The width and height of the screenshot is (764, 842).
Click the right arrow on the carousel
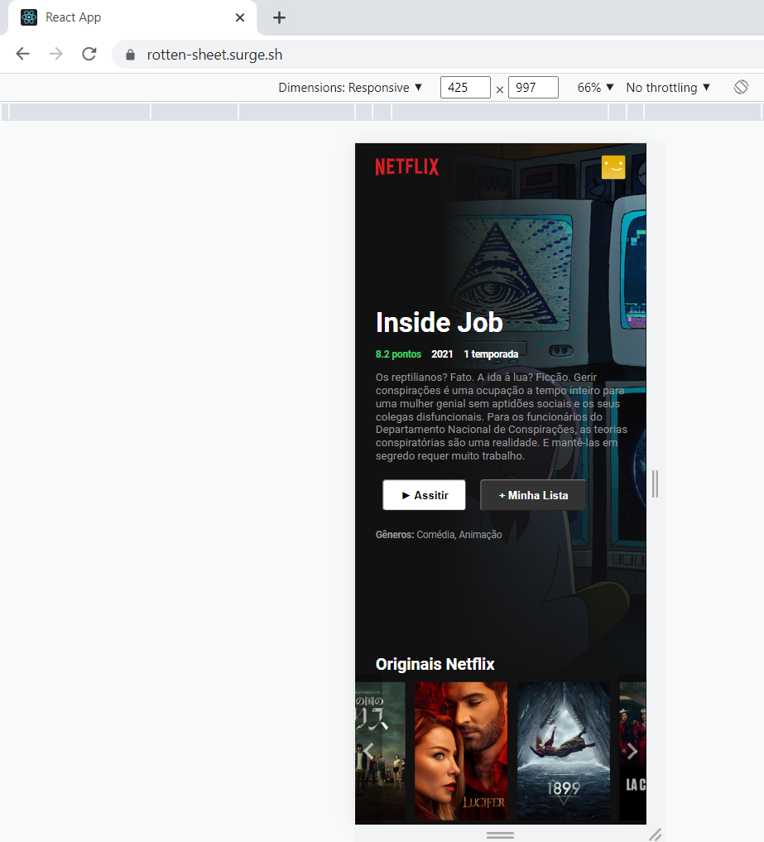[x=632, y=751]
